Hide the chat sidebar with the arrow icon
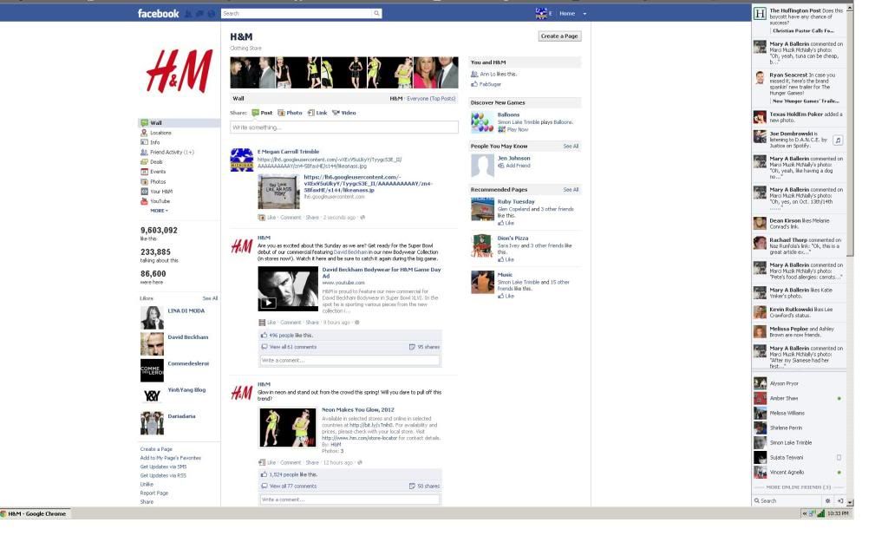Image resolution: width=888 pixels, height=555 pixels. (x=839, y=500)
